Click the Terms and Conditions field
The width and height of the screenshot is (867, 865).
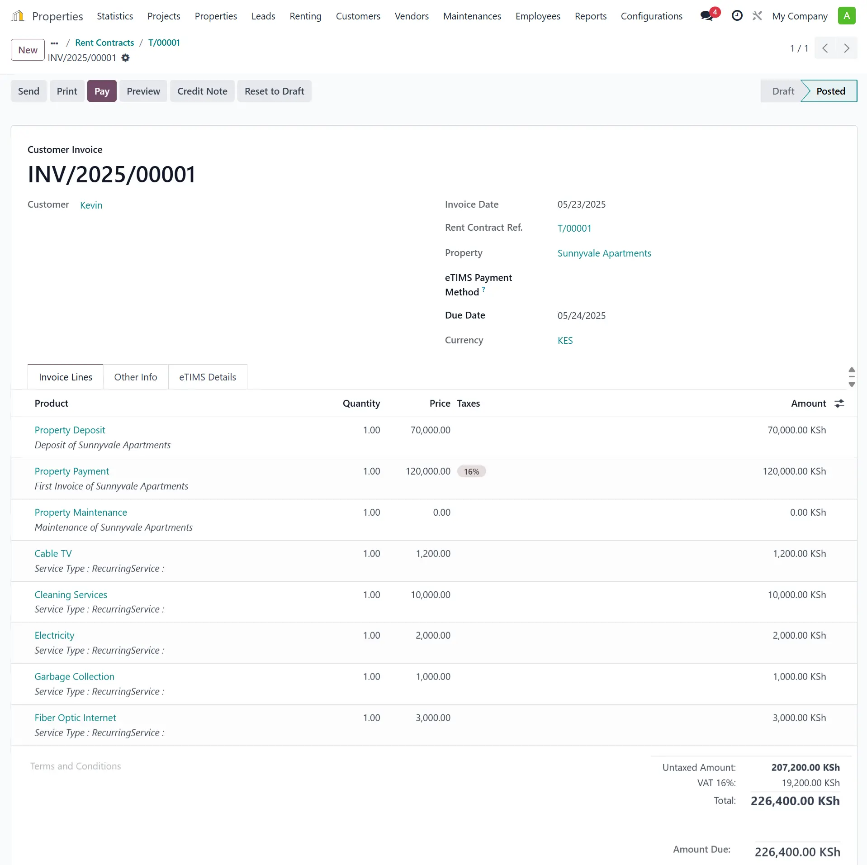point(76,766)
